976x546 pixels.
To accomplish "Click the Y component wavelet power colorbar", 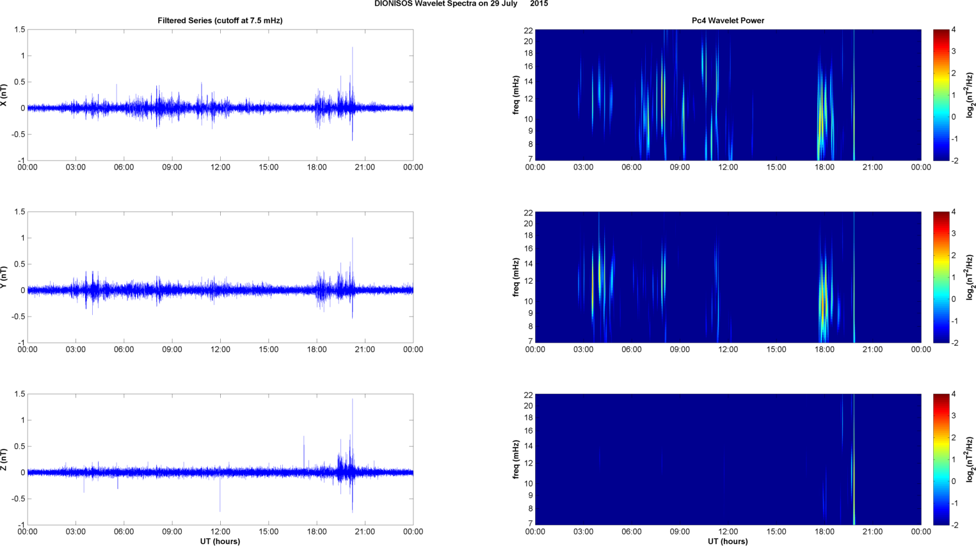I will click(941, 277).
